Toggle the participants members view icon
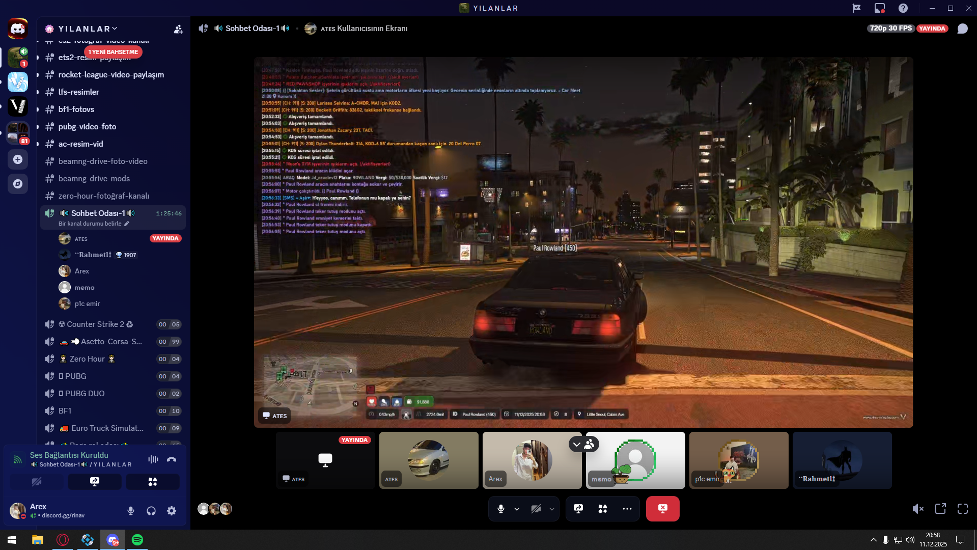Viewport: 977px width, 550px height. [590, 444]
